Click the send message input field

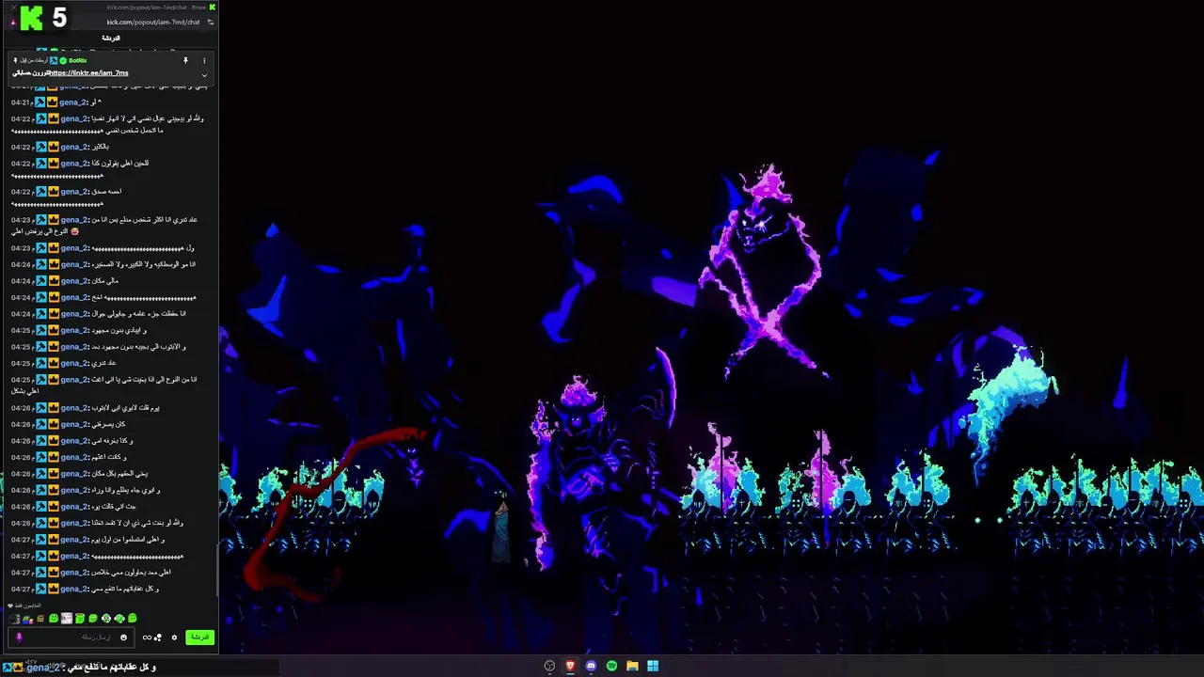pyautogui.click(x=71, y=638)
